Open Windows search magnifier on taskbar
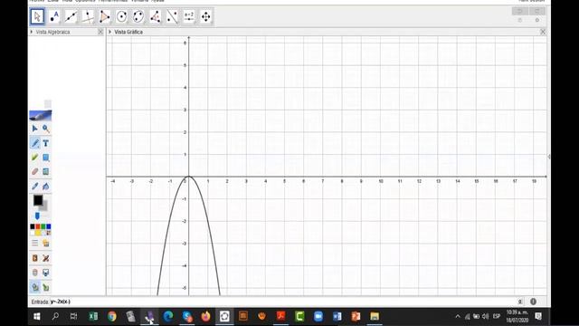This screenshot has width=579, height=326. [55, 316]
